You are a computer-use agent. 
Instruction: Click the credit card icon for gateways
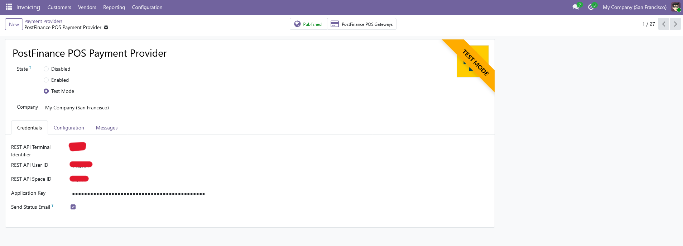335,24
